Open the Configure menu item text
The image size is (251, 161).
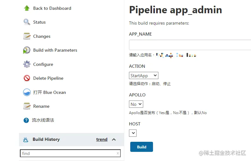pos(43,64)
